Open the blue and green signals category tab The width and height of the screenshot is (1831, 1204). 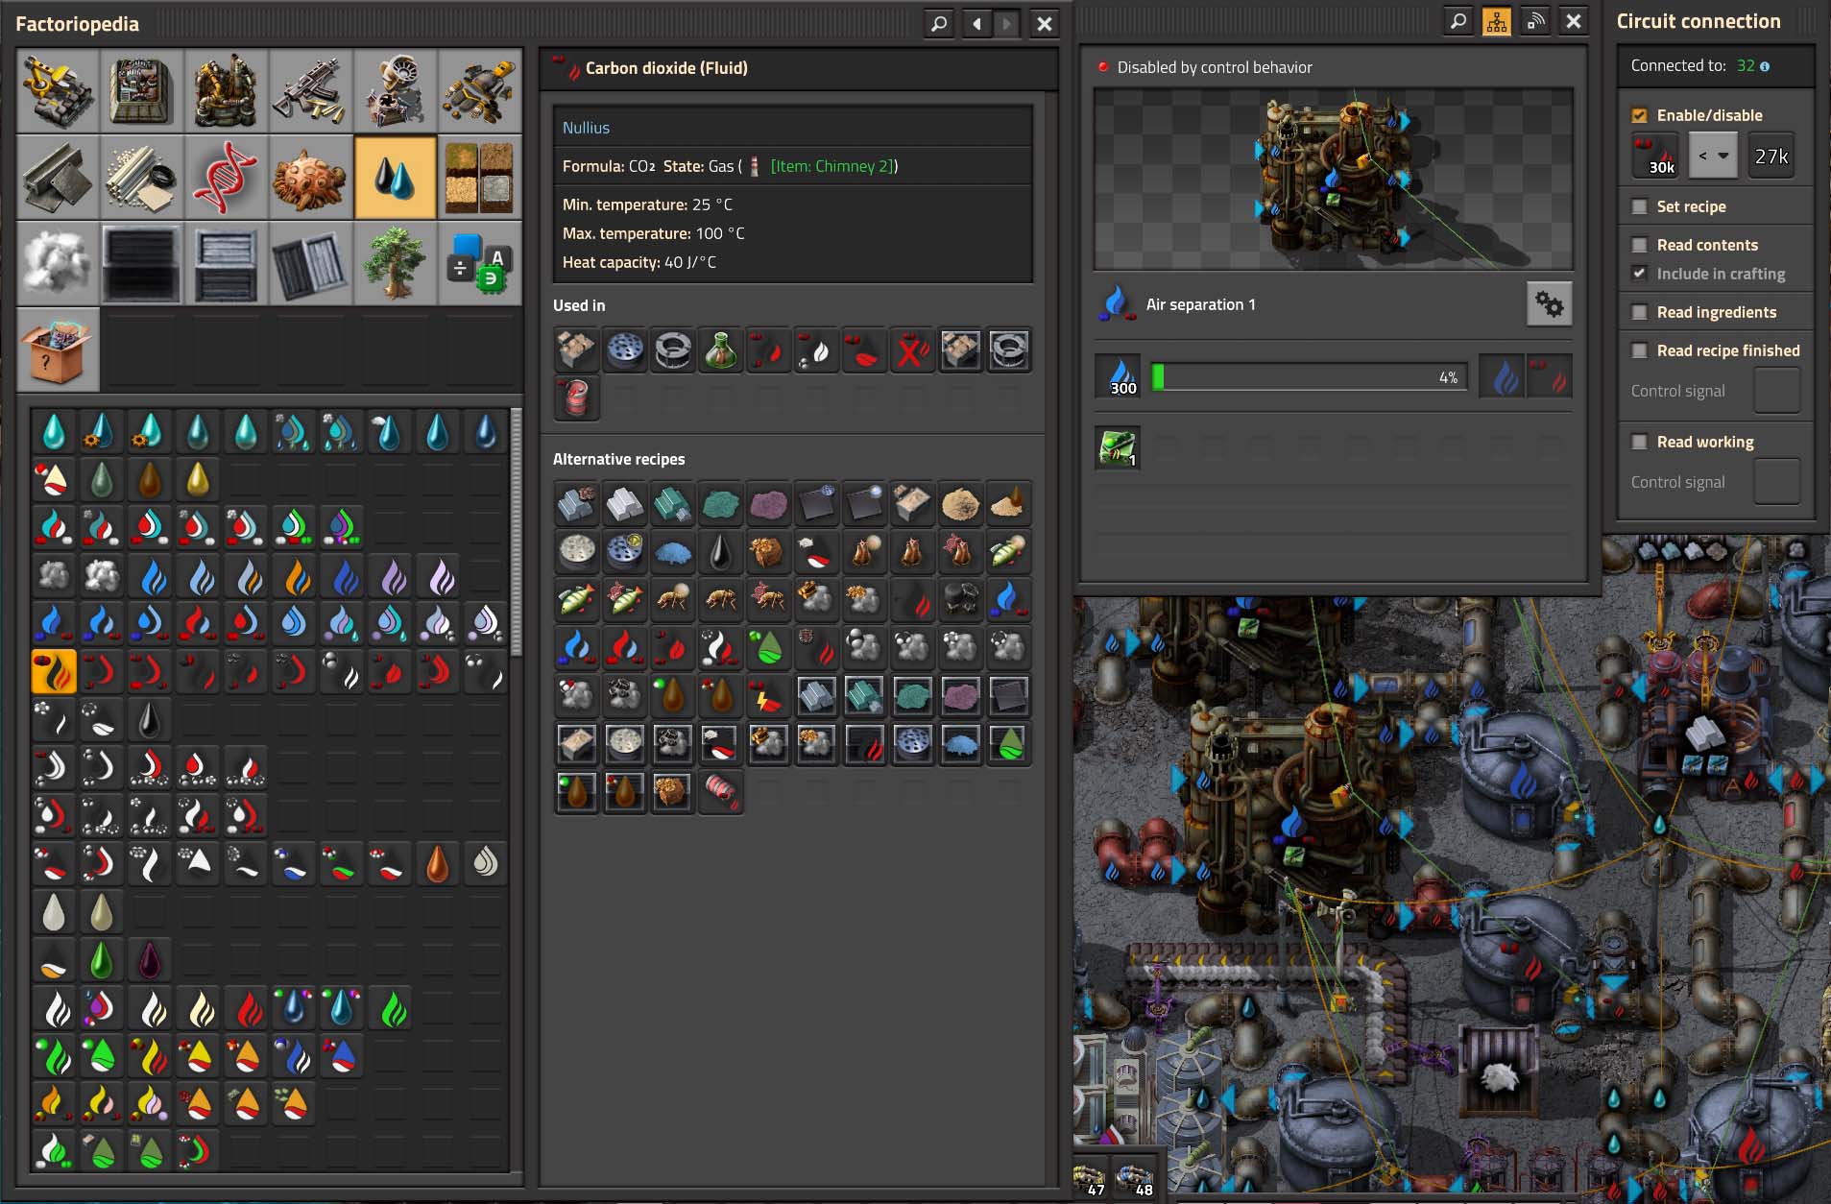point(480,264)
